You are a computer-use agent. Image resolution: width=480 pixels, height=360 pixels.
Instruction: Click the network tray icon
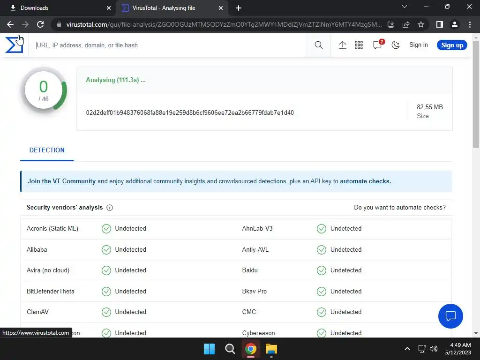click(x=422, y=349)
